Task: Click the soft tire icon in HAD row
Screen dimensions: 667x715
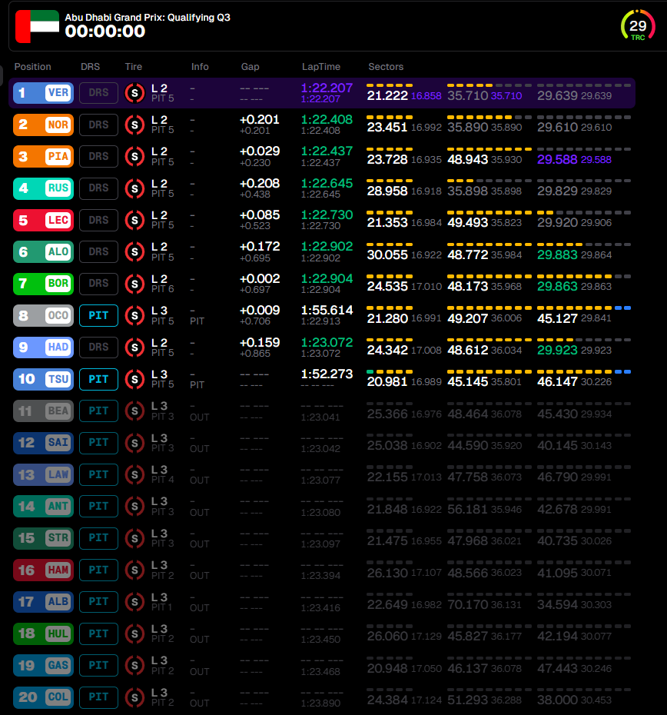Action: pyautogui.click(x=134, y=348)
